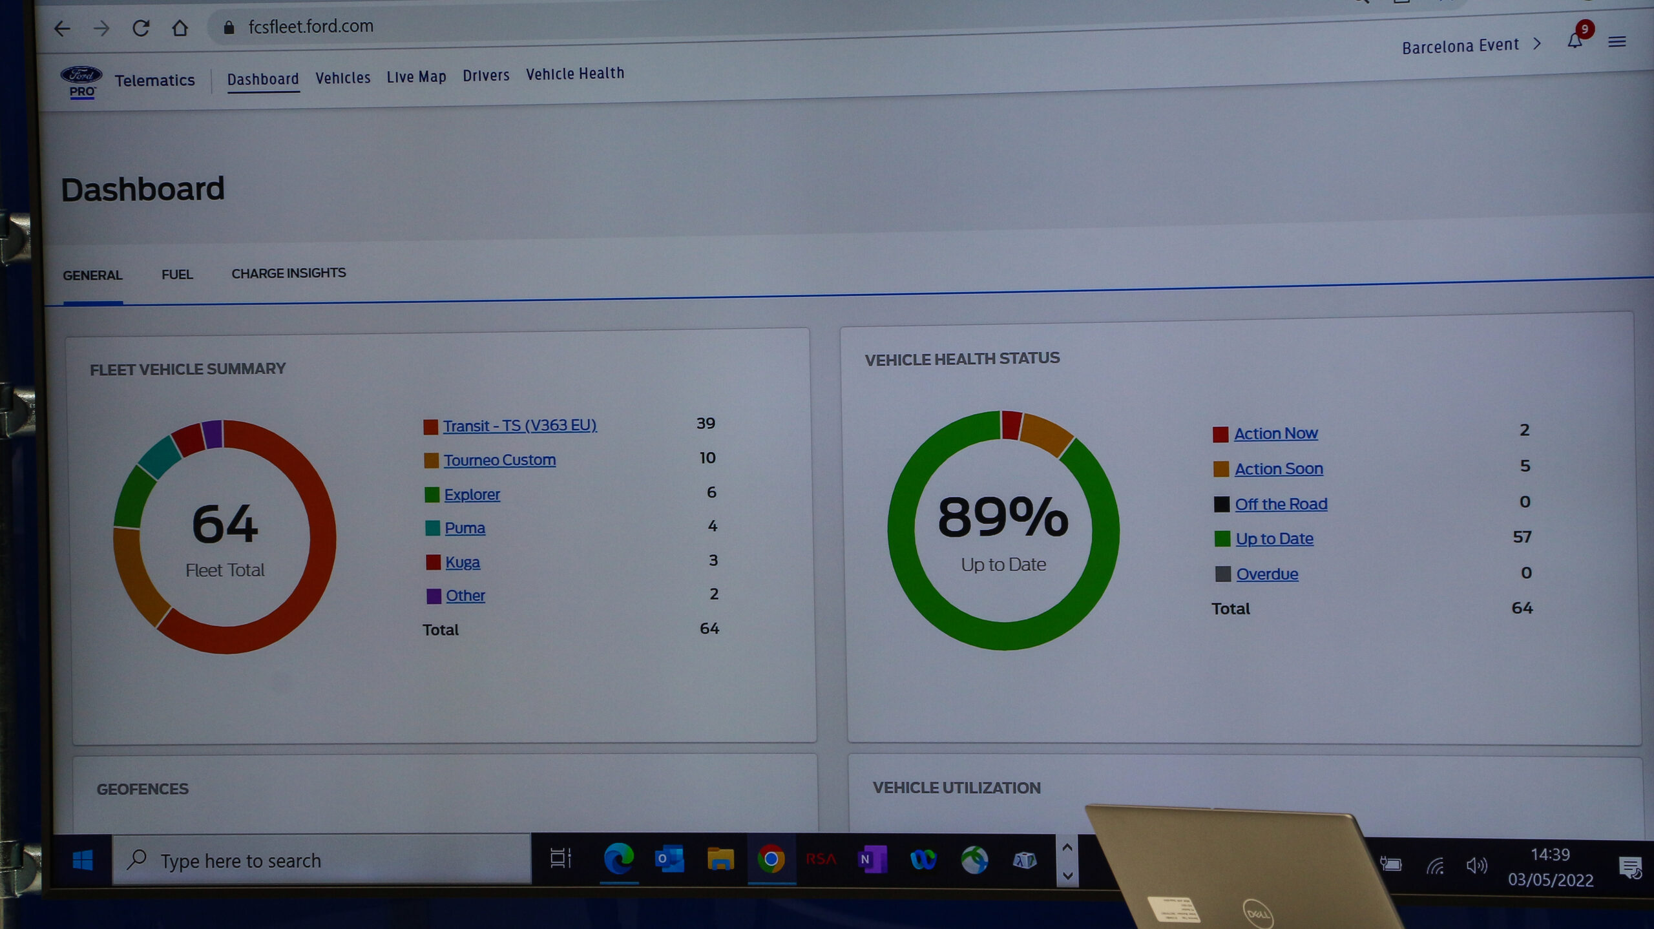Image resolution: width=1654 pixels, height=929 pixels.
Task: Open Microsoft Edge from taskbar
Action: coord(618,859)
